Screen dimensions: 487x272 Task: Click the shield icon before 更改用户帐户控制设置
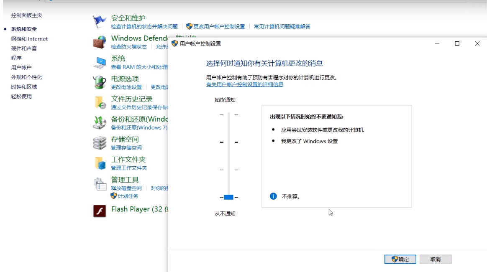(x=189, y=26)
